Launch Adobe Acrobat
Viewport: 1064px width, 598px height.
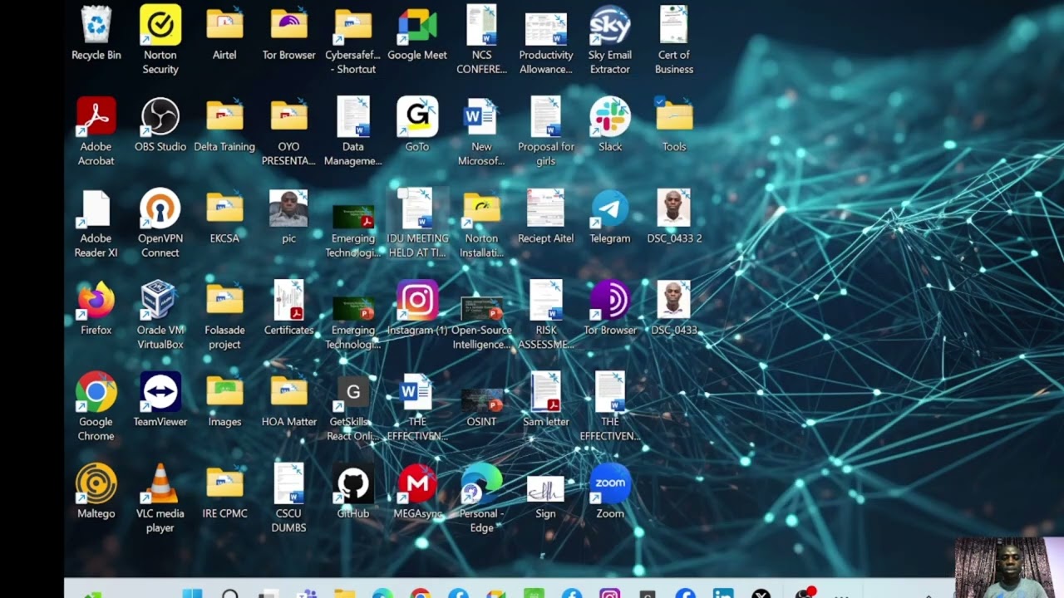(96, 116)
